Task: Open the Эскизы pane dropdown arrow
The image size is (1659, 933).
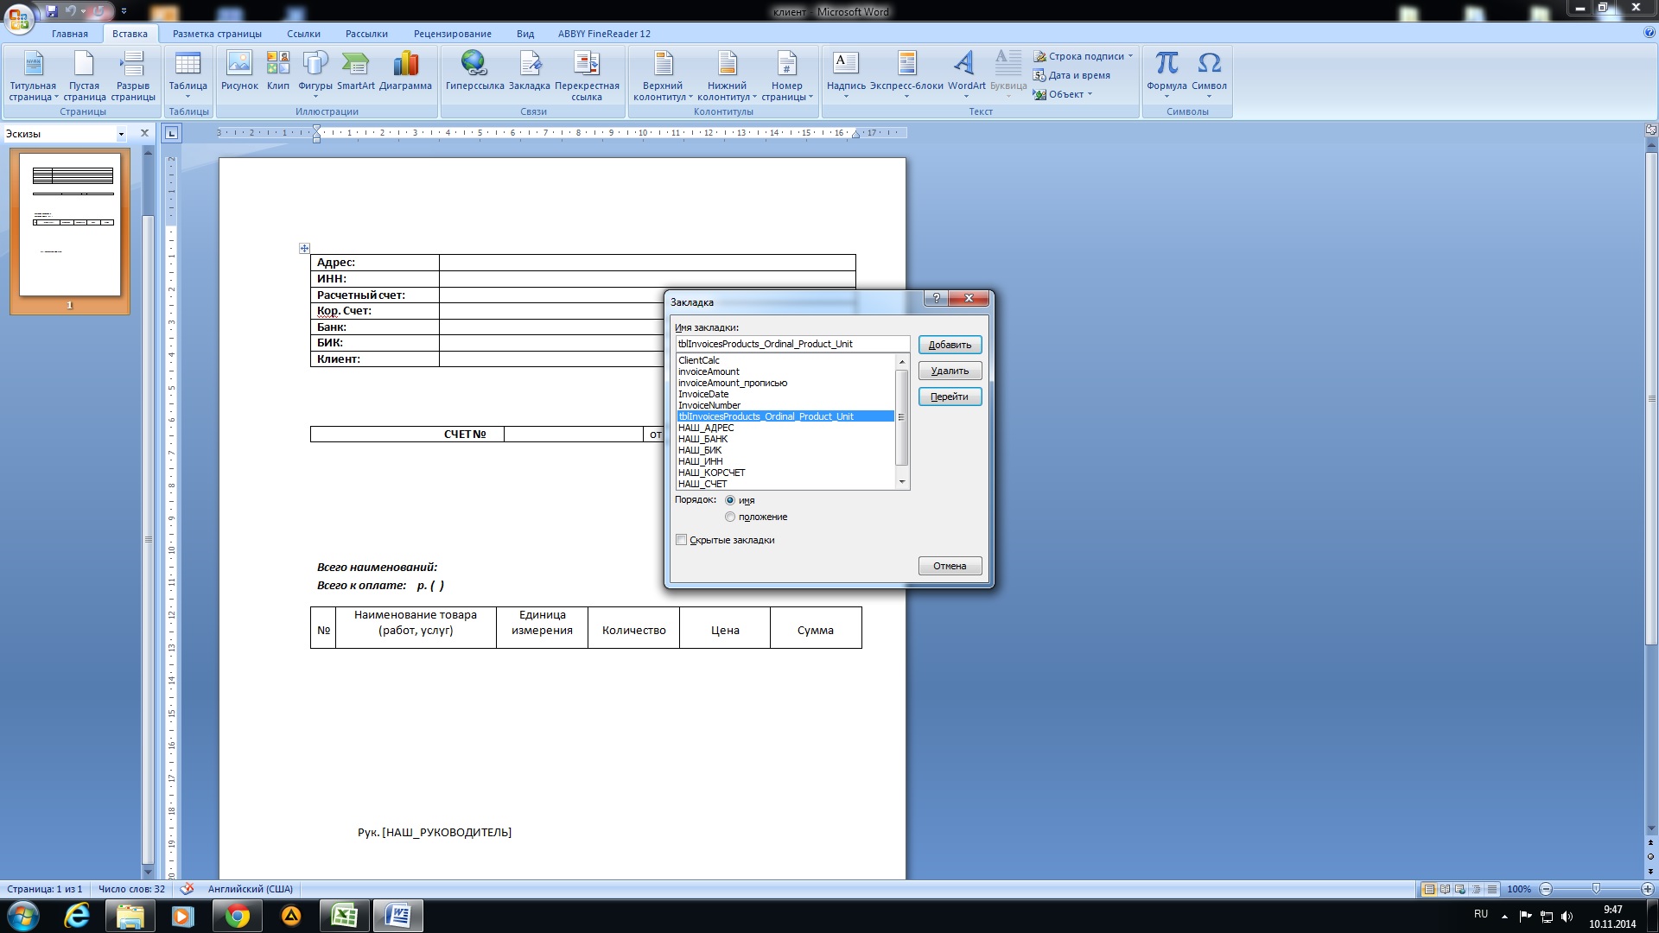Action: pyautogui.click(x=121, y=134)
